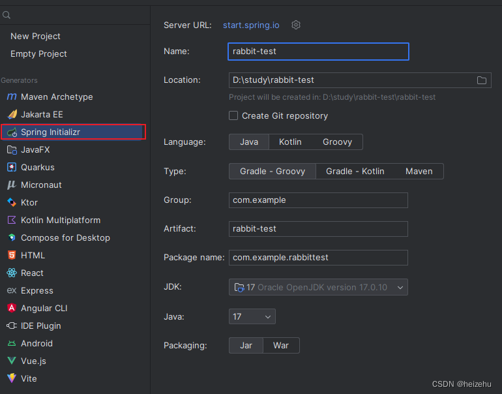Click the Micronaut mu icon

[12, 185]
